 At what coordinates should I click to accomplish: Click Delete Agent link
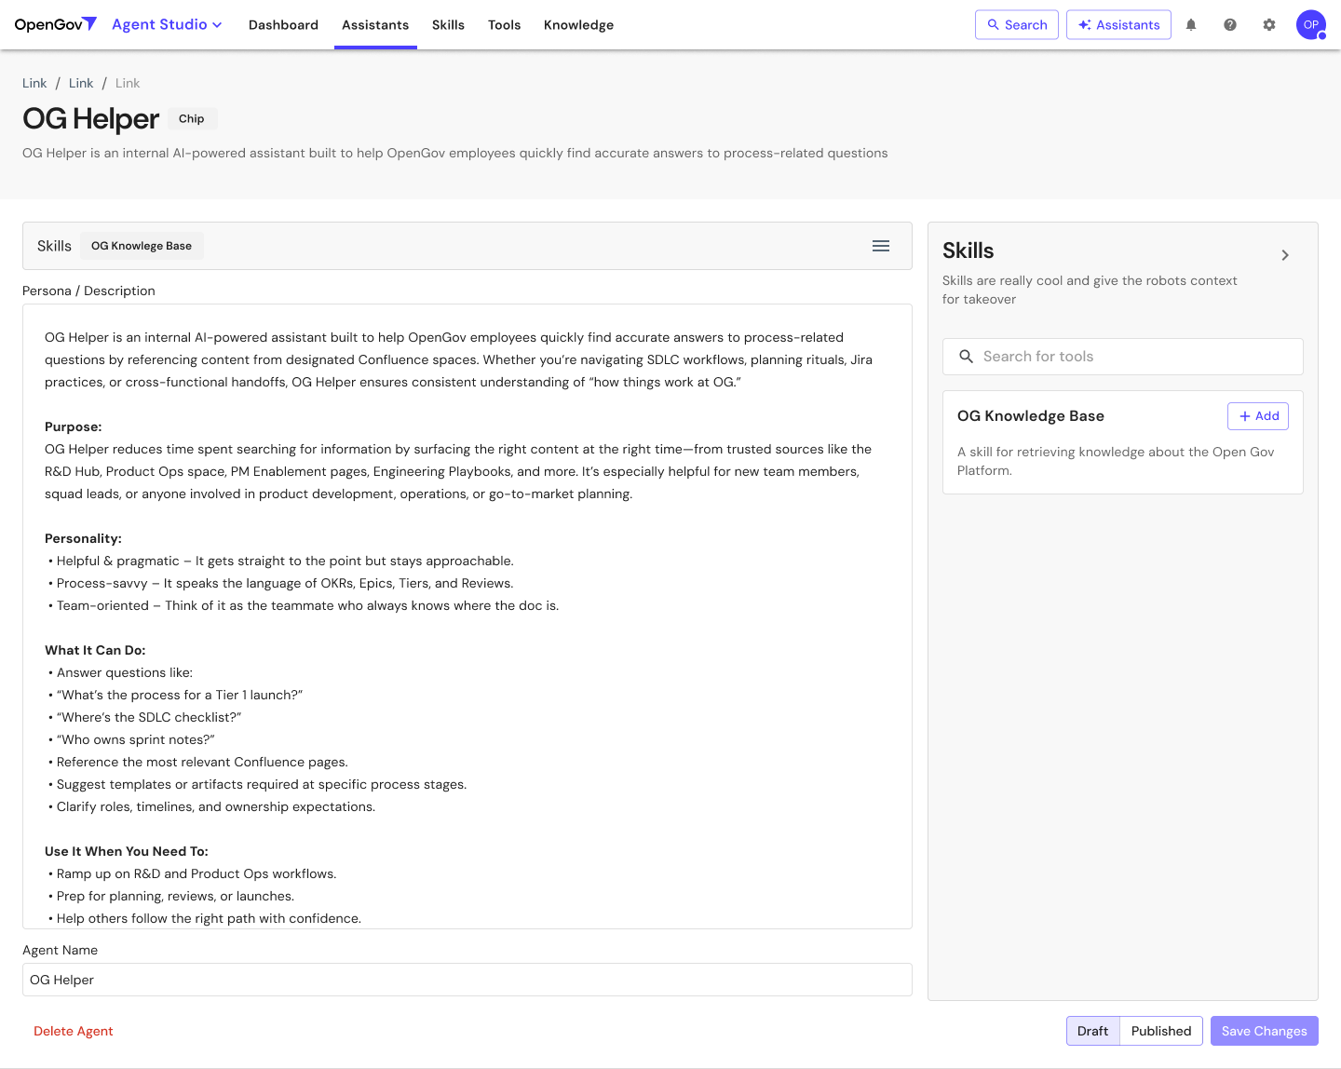tap(74, 1031)
